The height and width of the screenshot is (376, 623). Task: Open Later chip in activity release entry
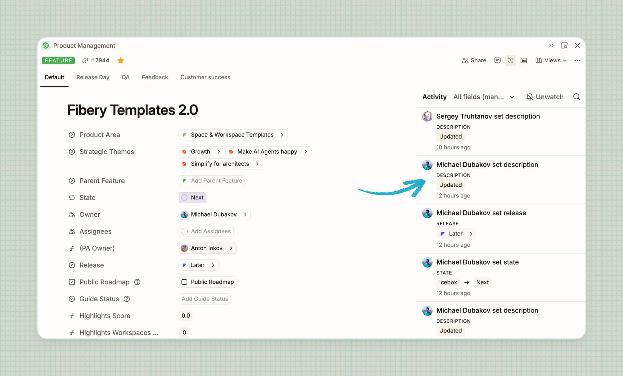click(x=456, y=233)
